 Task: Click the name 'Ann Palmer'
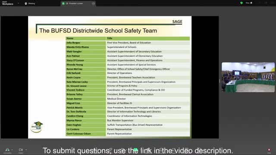[73, 56]
